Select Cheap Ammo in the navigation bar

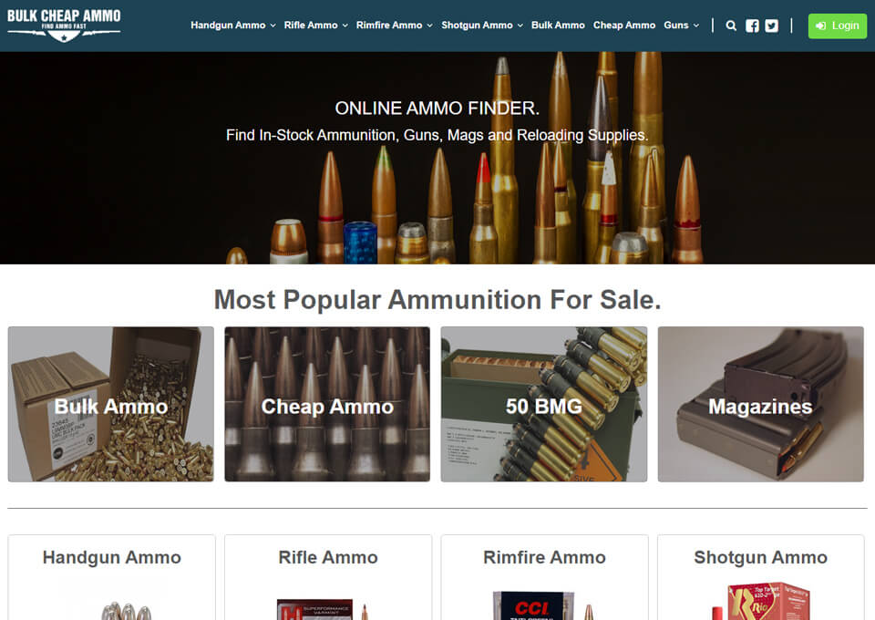[x=624, y=26]
